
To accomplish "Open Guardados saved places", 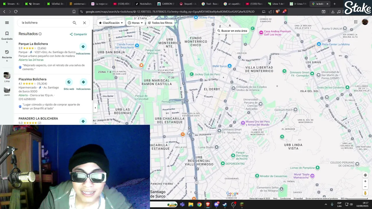I will [7, 37].
